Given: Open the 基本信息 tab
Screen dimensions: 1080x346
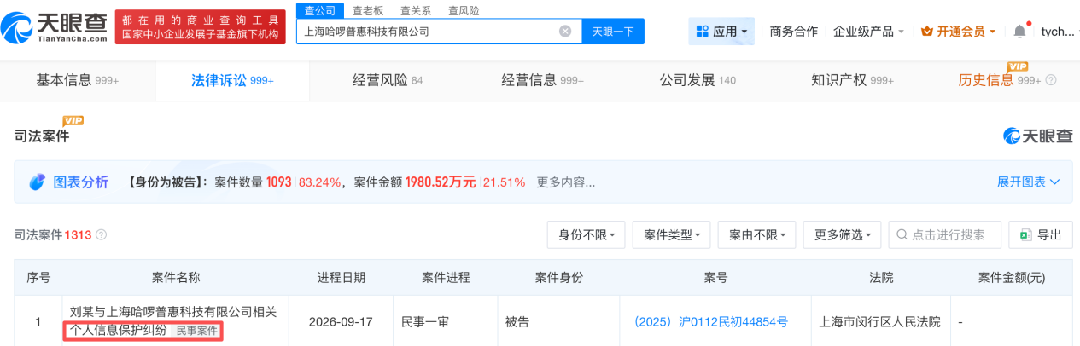Looking at the screenshot, I should (78, 80).
